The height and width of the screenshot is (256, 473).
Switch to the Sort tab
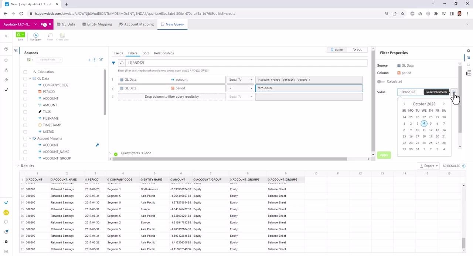(x=146, y=53)
